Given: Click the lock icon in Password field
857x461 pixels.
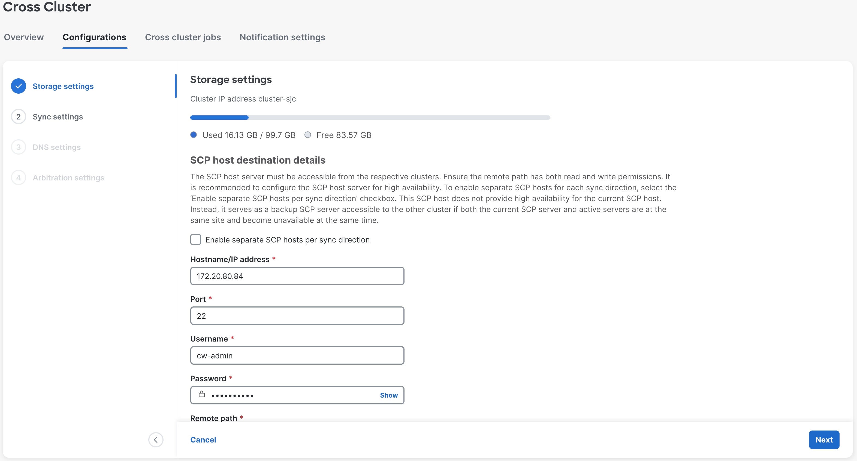Looking at the screenshot, I should (202, 394).
